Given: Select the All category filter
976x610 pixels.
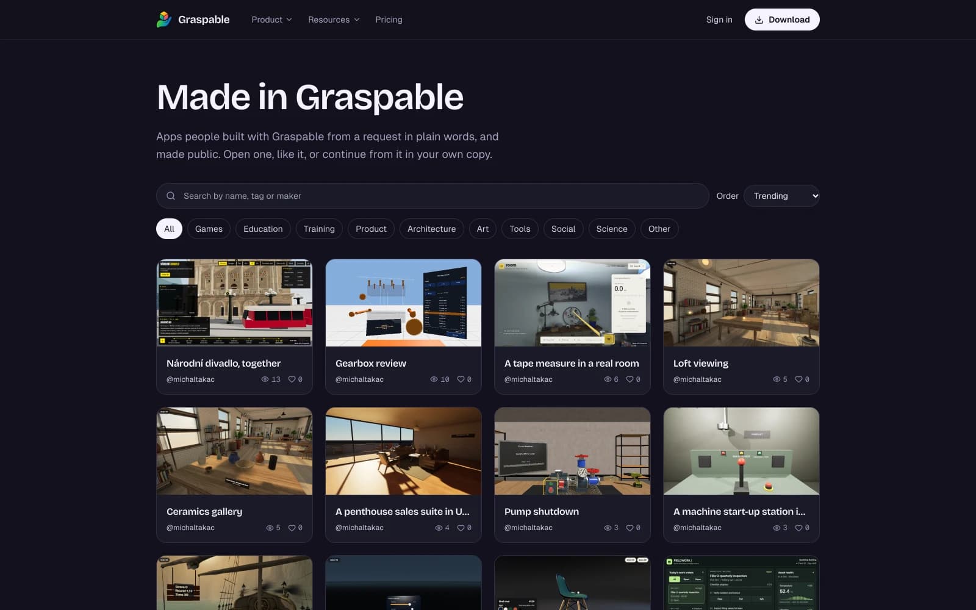Looking at the screenshot, I should 169,229.
